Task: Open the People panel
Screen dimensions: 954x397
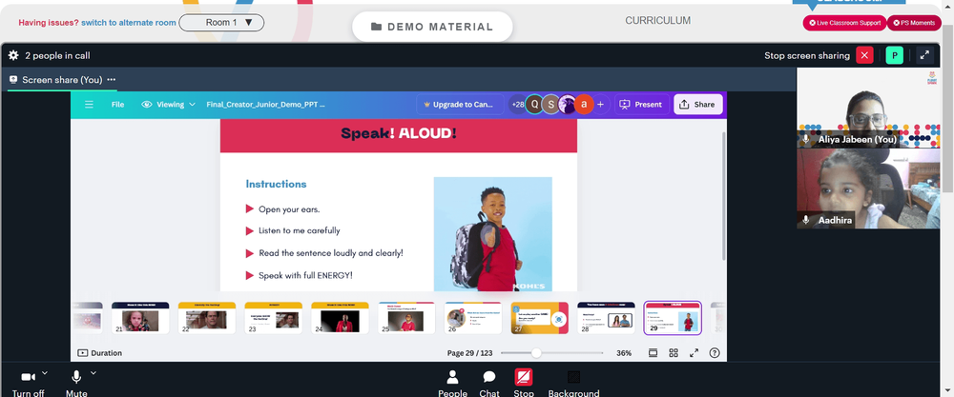Action: click(452, 384)
